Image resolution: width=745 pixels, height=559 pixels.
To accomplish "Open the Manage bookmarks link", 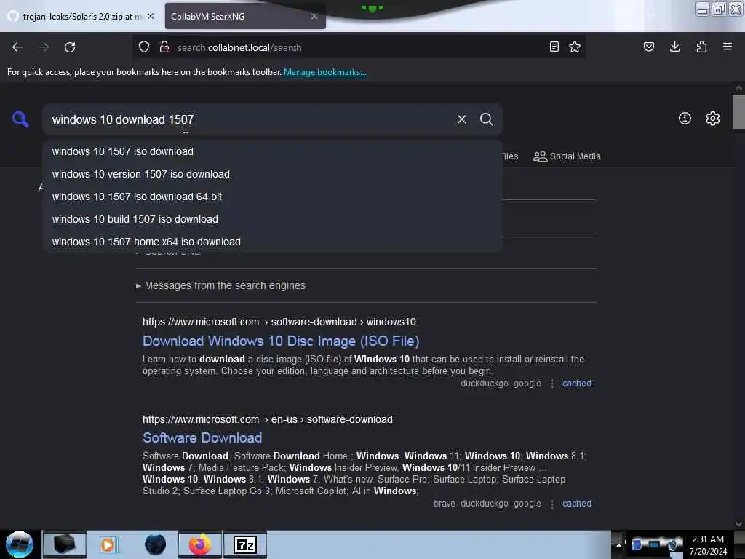I will pyautogui.click(x=325, y=72).
